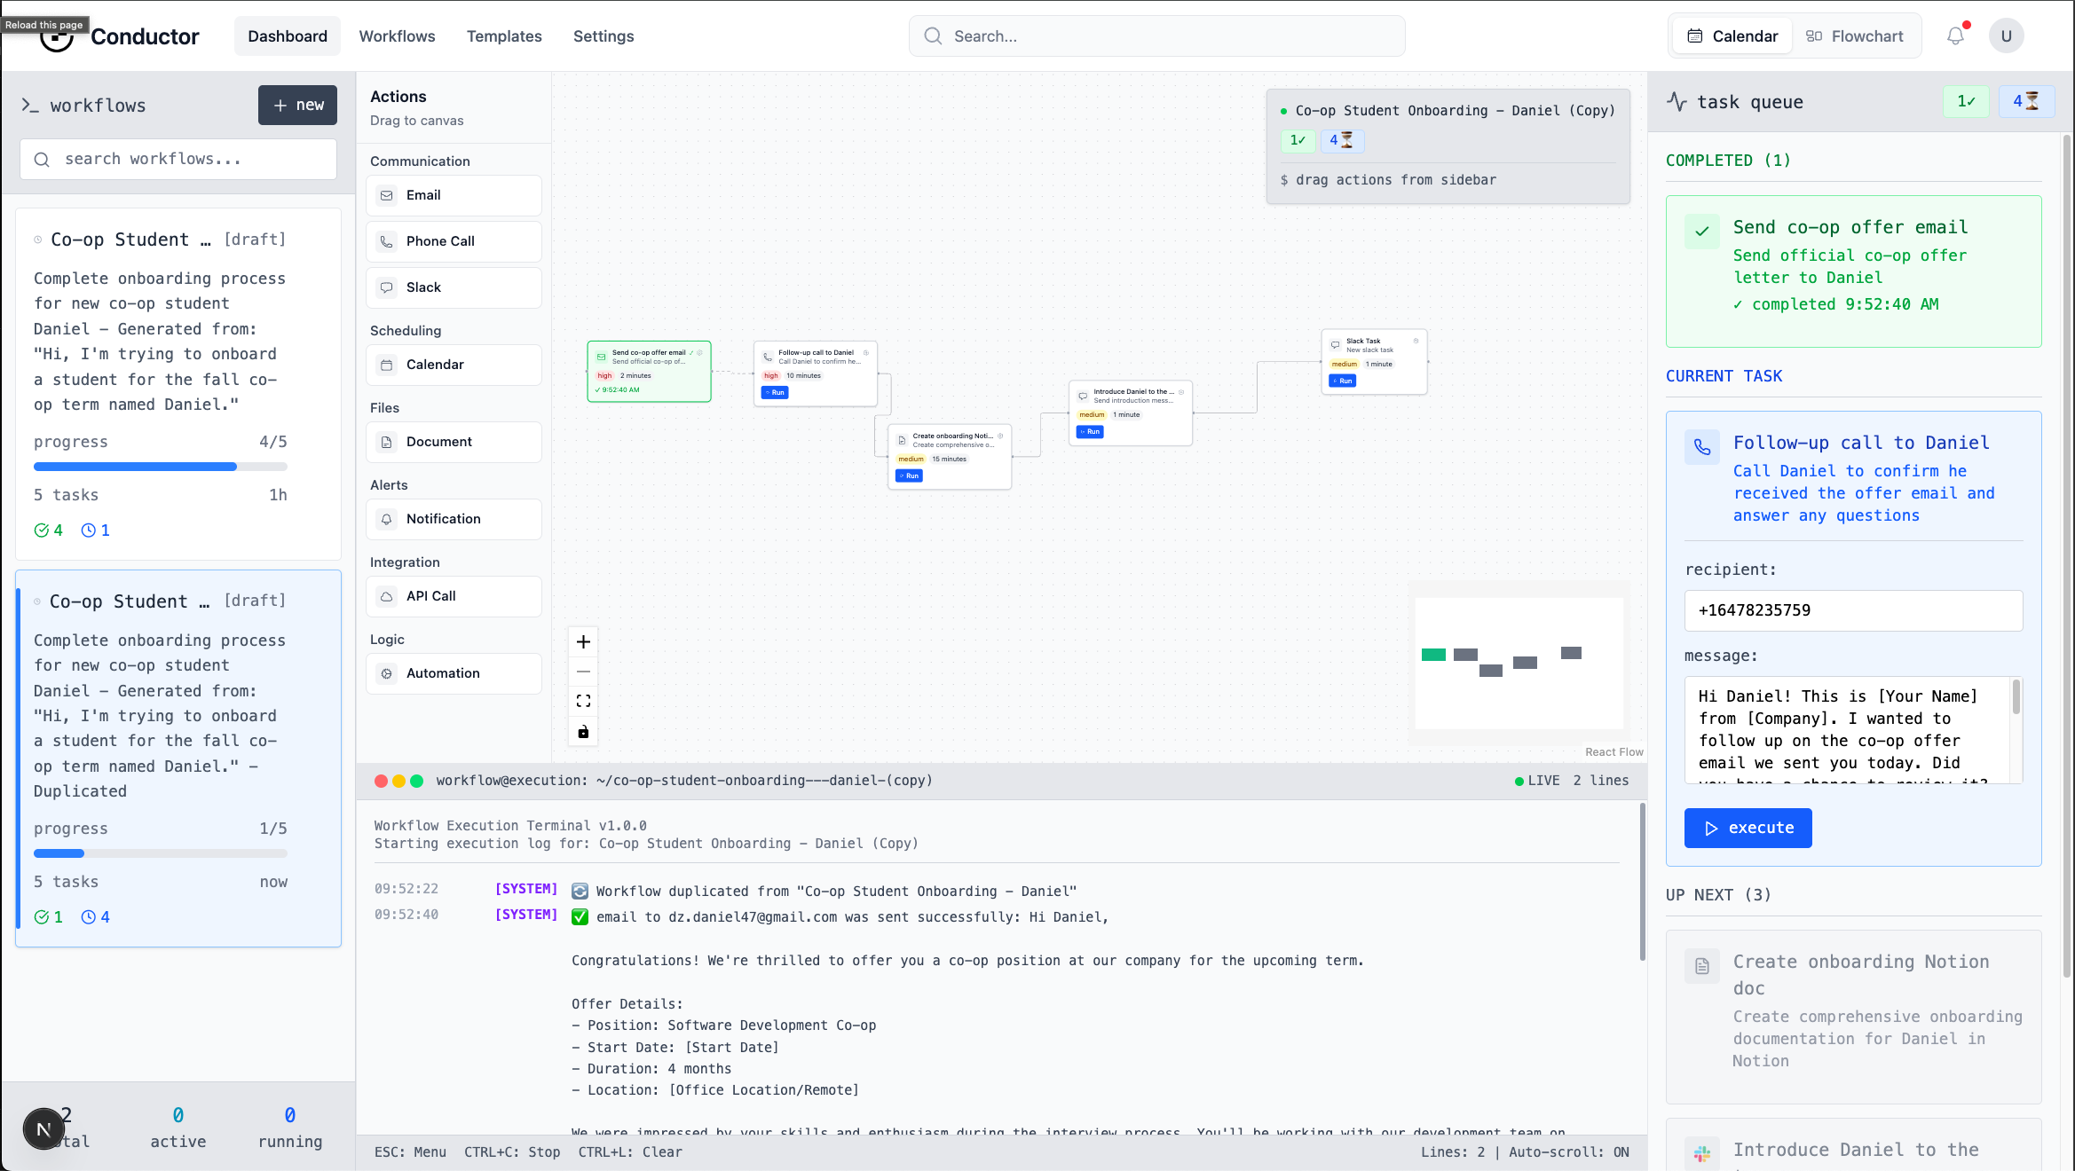Show completed tasks badge in task queue
Viewport: 2075px width, 1171px height.
coord(1966,102)
